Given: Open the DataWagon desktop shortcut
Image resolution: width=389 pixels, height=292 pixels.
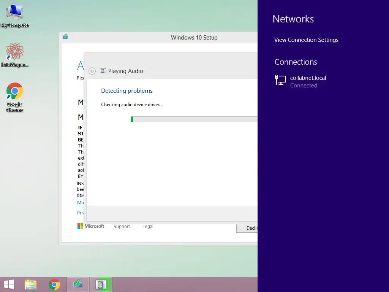Looking at the screenshot, I should 15,55.
